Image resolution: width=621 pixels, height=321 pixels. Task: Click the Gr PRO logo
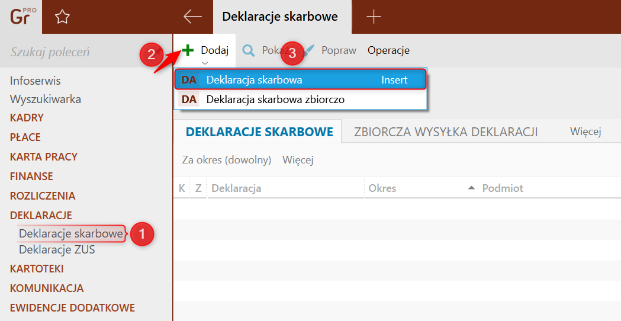pos(23,17)
